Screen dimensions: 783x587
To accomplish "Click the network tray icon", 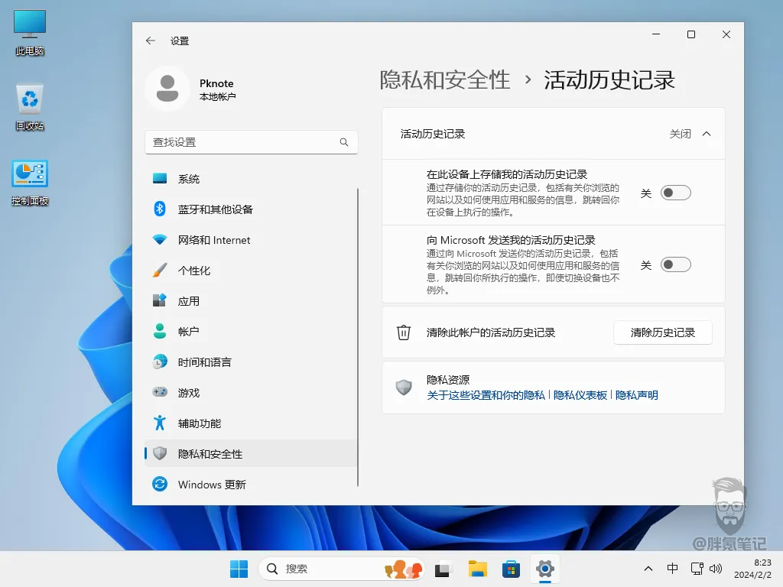I will pyautogui.click(x=697, y=569).
